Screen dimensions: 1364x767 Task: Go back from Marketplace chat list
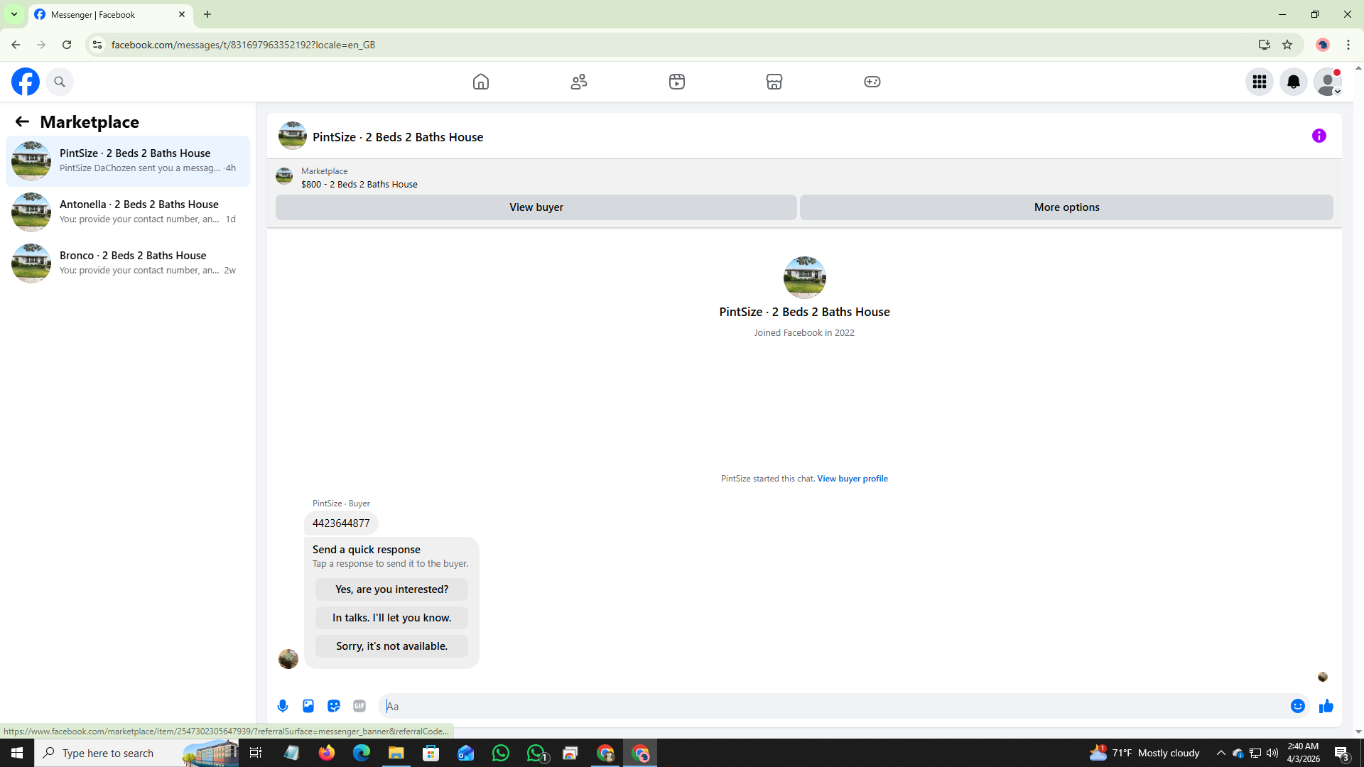pyautogui.click(x=22, y=121)
